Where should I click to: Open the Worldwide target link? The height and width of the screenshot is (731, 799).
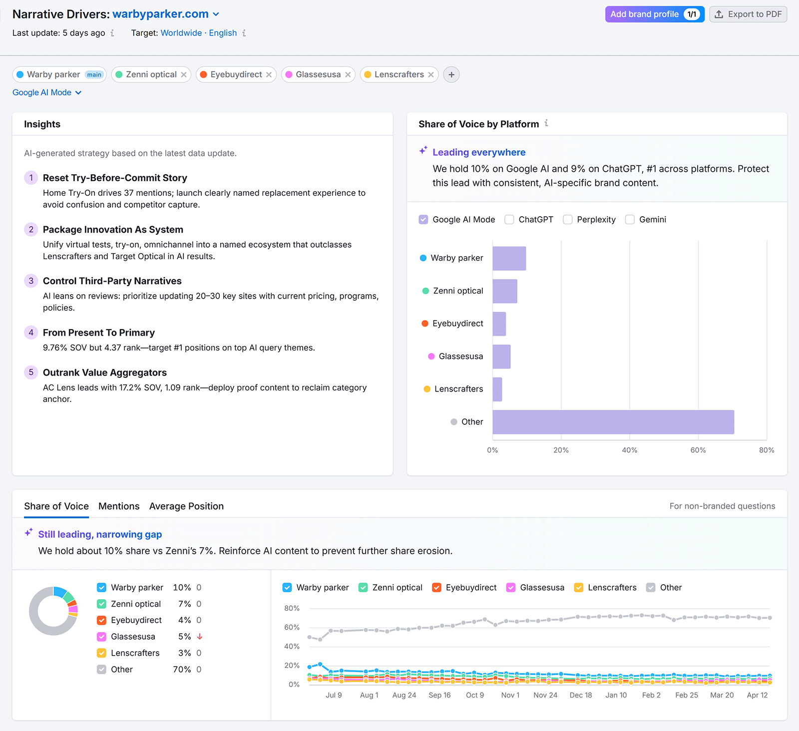(181, 33)
